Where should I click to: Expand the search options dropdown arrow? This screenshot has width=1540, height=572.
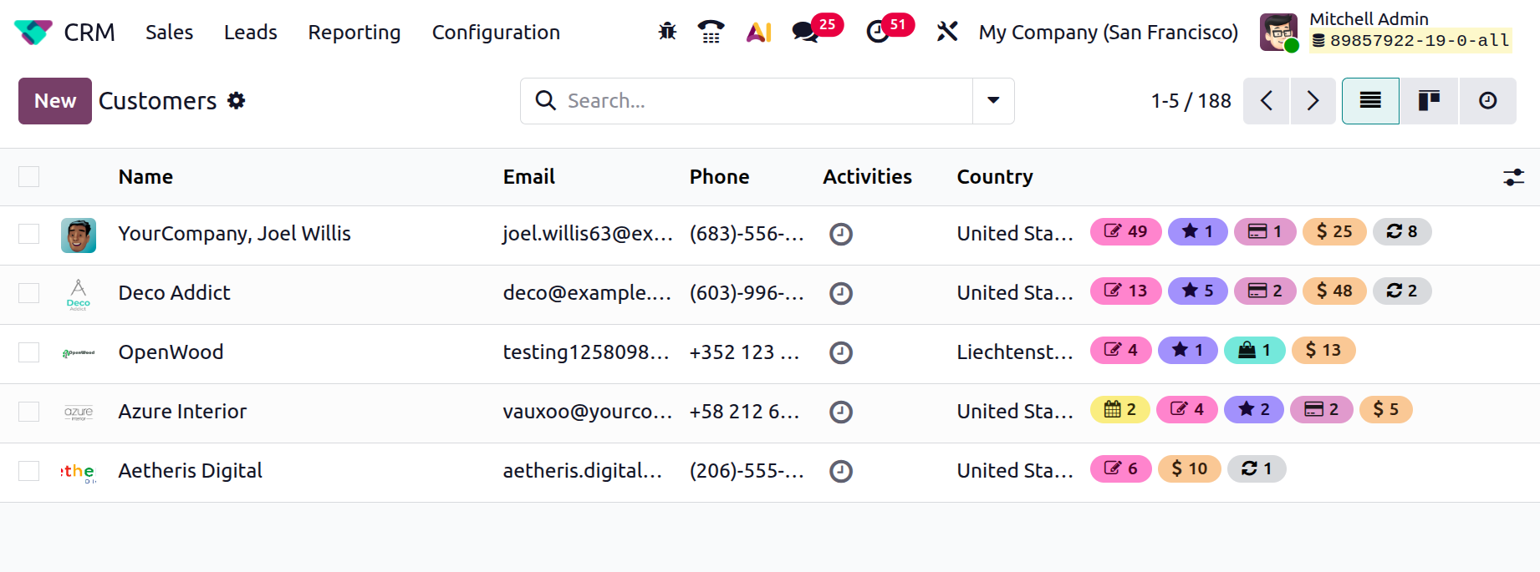993,101
